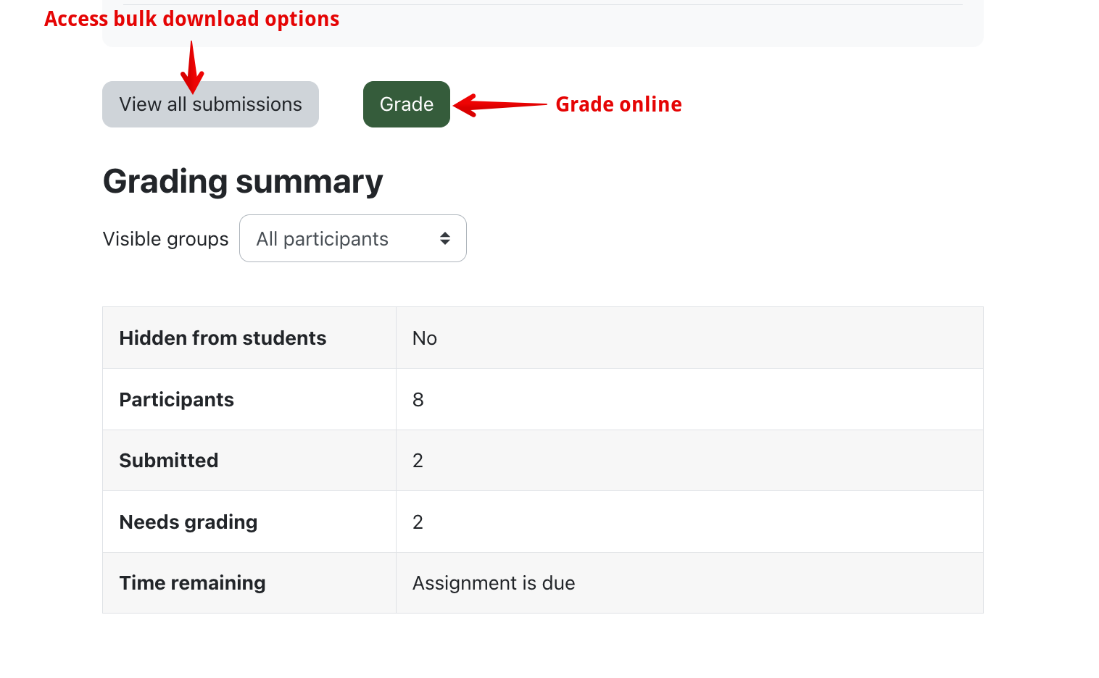Select the Submitted row label
This screenshot has width=1099, height=678.
168,461
